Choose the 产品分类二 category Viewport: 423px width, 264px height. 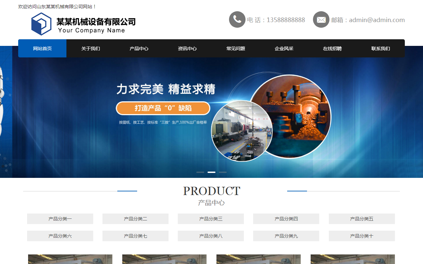pos(135,219)
